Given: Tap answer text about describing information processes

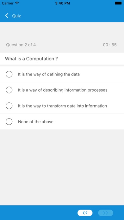Looking at the screenshot, I should pos(63,90).
